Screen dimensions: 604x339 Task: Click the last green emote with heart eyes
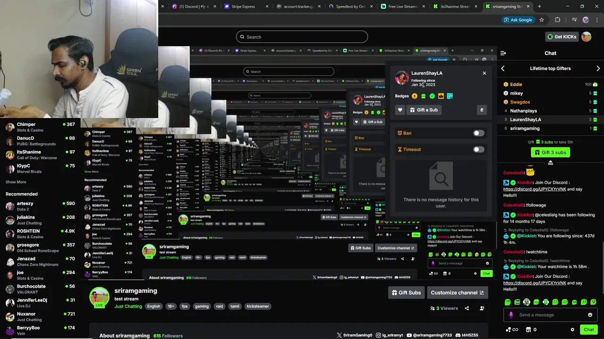pos(593,302)
